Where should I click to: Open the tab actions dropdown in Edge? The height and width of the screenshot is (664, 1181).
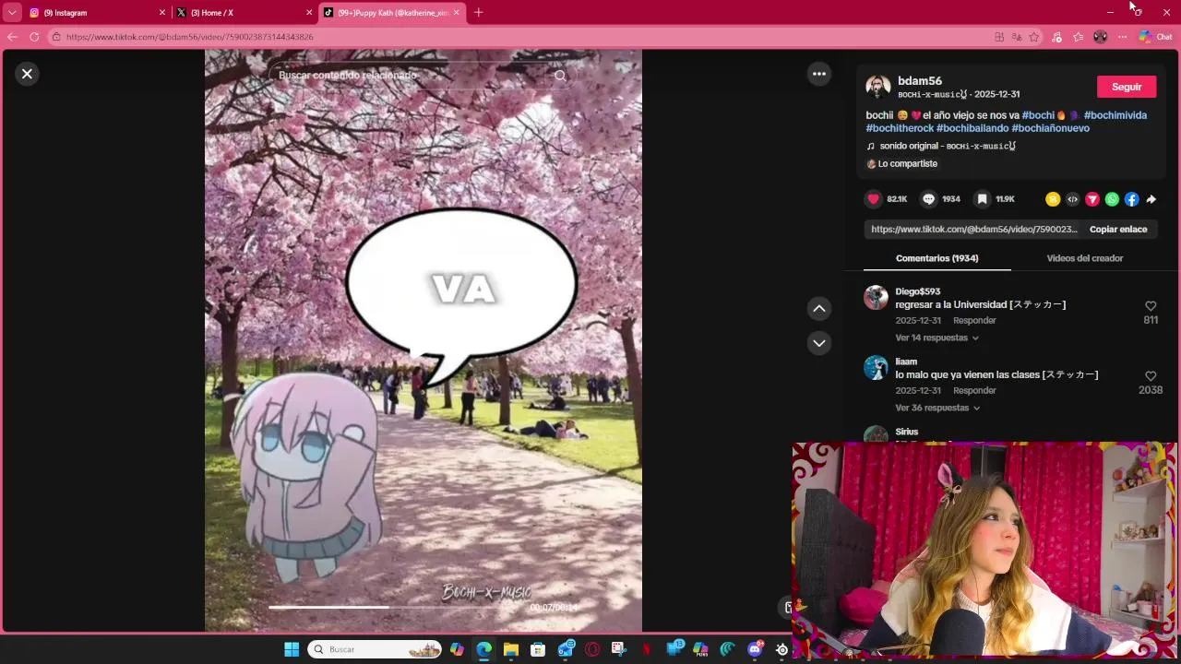click(x=11, y=13)
